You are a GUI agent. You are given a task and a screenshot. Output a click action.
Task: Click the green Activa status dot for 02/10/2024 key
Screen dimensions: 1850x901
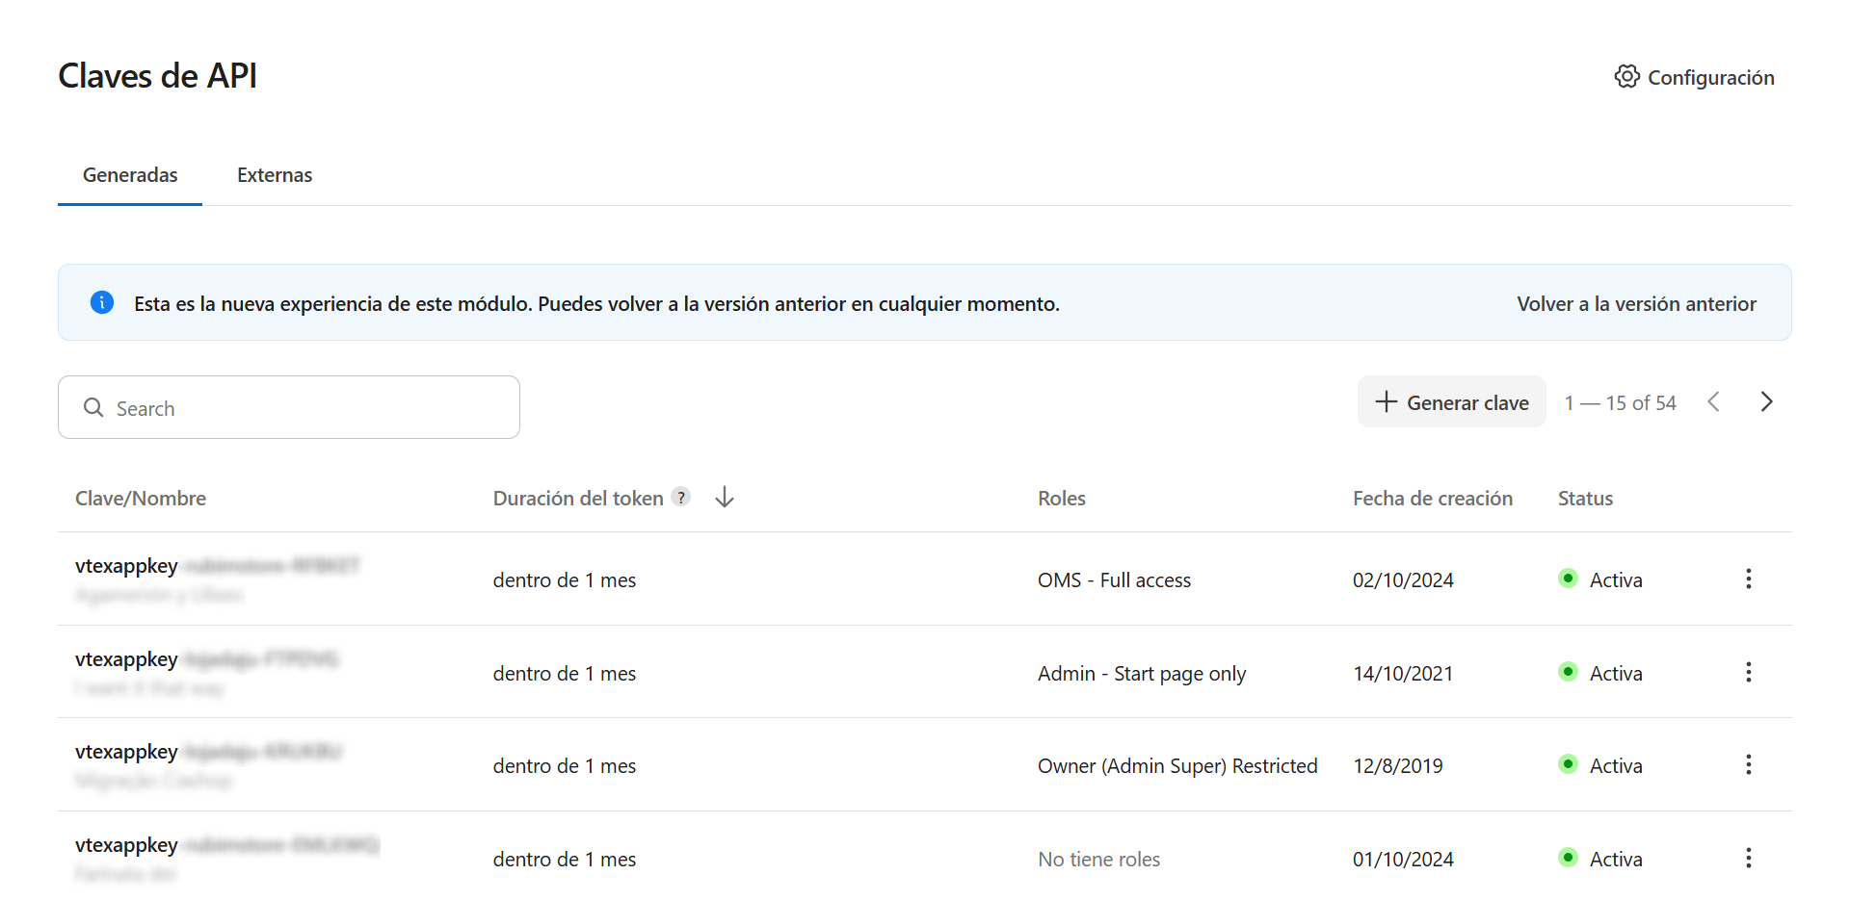coord(1568,579)
